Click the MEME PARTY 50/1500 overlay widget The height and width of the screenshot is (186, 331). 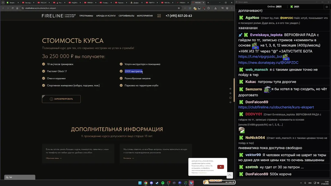point(219,182)
